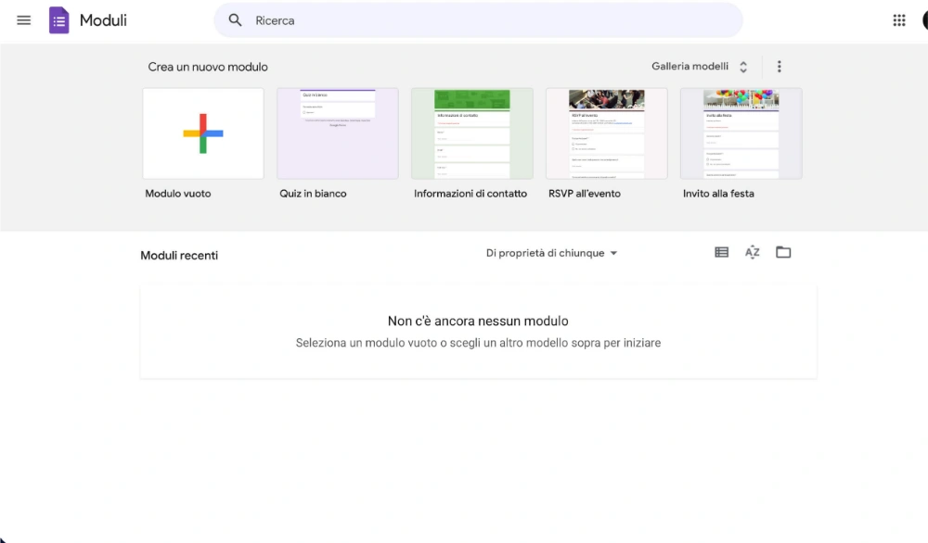
Task: Create a Modulo vuoto blank form
Action: point(203,133)
